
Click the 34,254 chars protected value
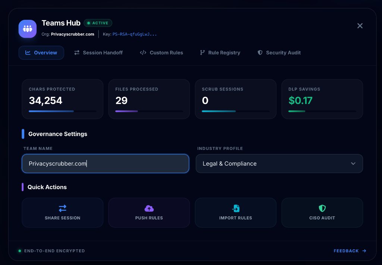(x=46, y=101)
